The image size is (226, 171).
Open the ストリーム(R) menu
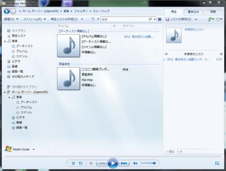coord(34,19)
